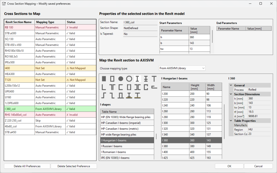Image resolution: width=277 pixels, height=173 pixels.
Task: Collapse the Table Properties group
Action: coord(230,121)
